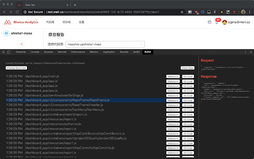Viewport: 254px width, 159px height.
Task: Activate the DevTools inspect element cursor icon
Action: click(x=3, y=52)
